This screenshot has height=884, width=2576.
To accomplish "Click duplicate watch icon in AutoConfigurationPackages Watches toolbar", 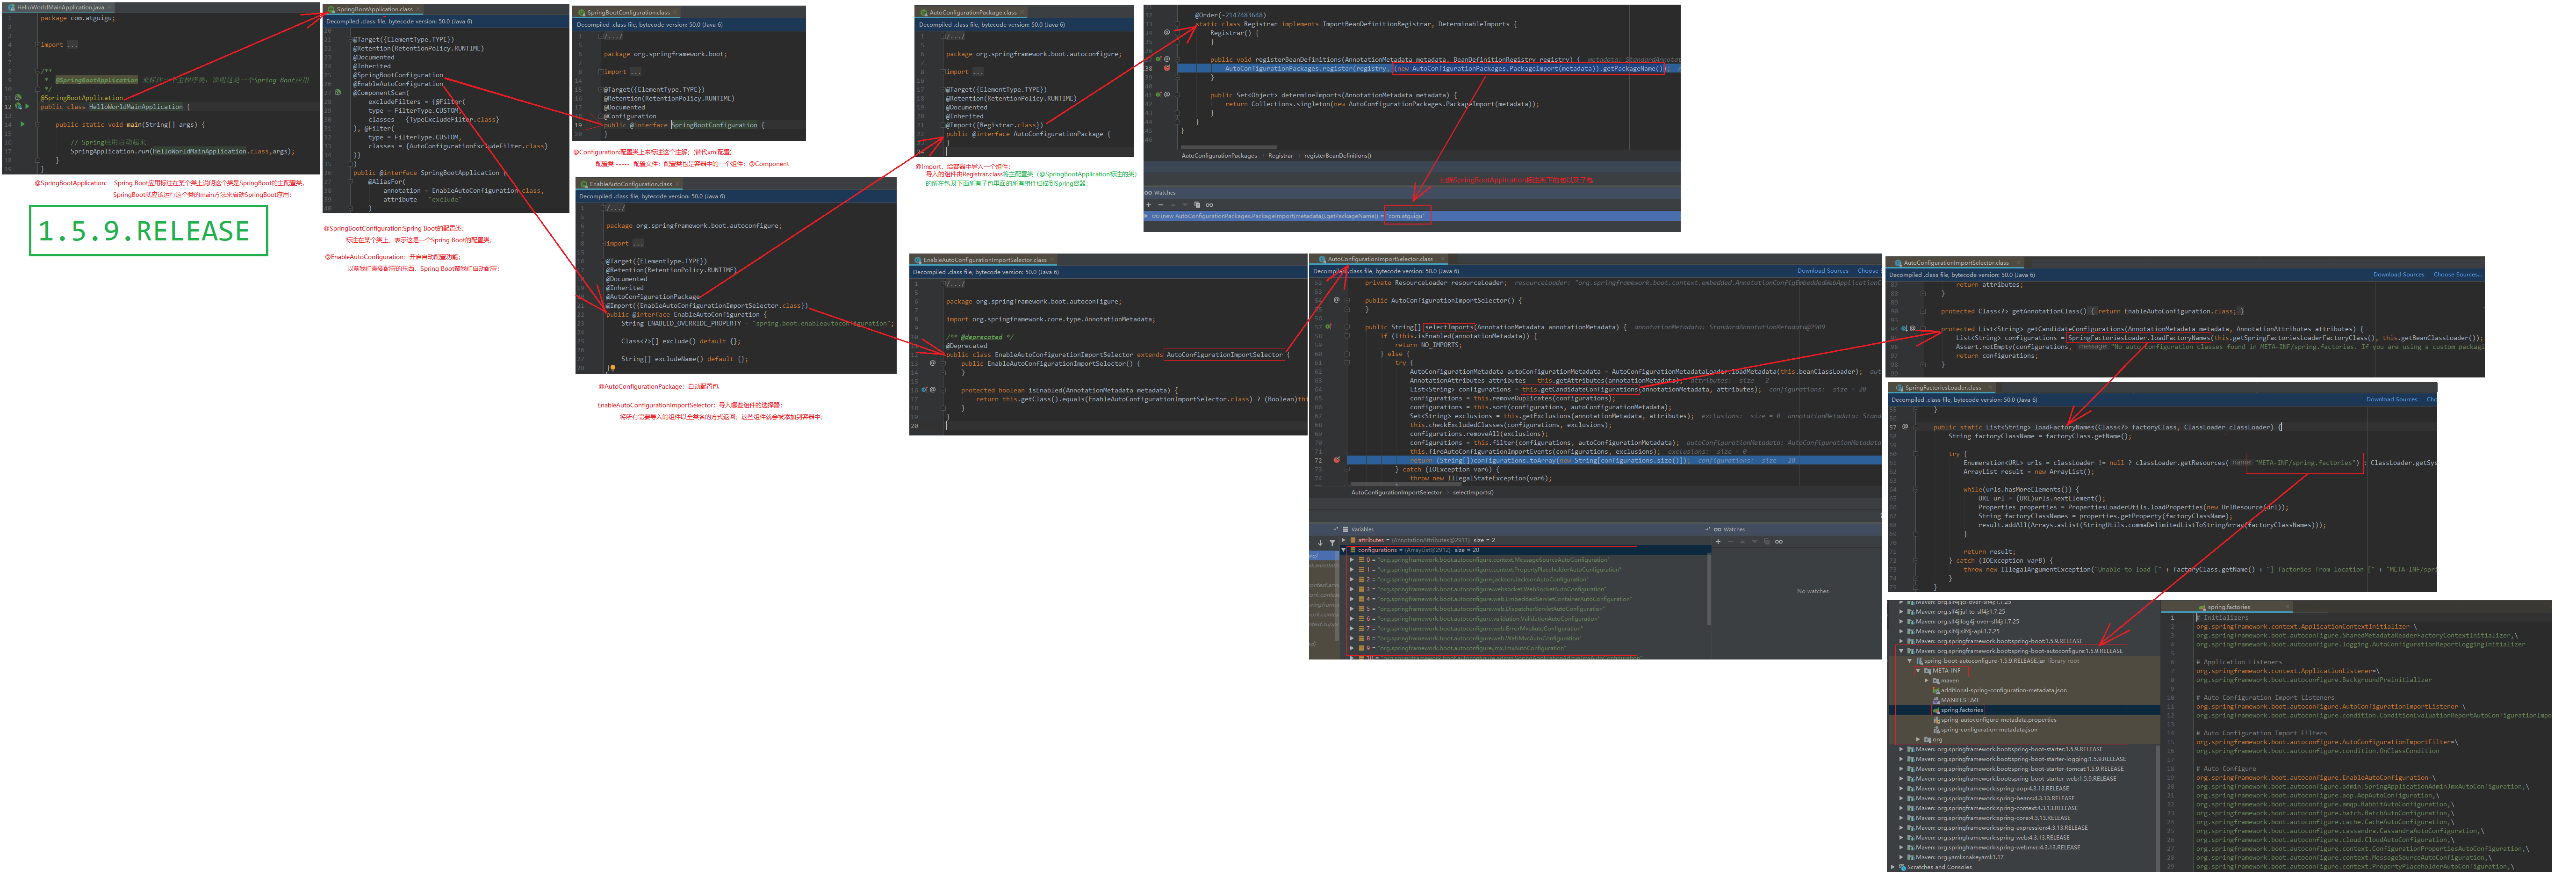I will [x=1197, y=205].
